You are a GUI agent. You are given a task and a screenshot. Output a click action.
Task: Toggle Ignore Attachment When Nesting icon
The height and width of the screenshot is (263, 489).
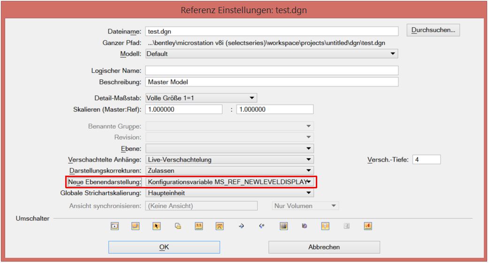[x=305, y=226]
